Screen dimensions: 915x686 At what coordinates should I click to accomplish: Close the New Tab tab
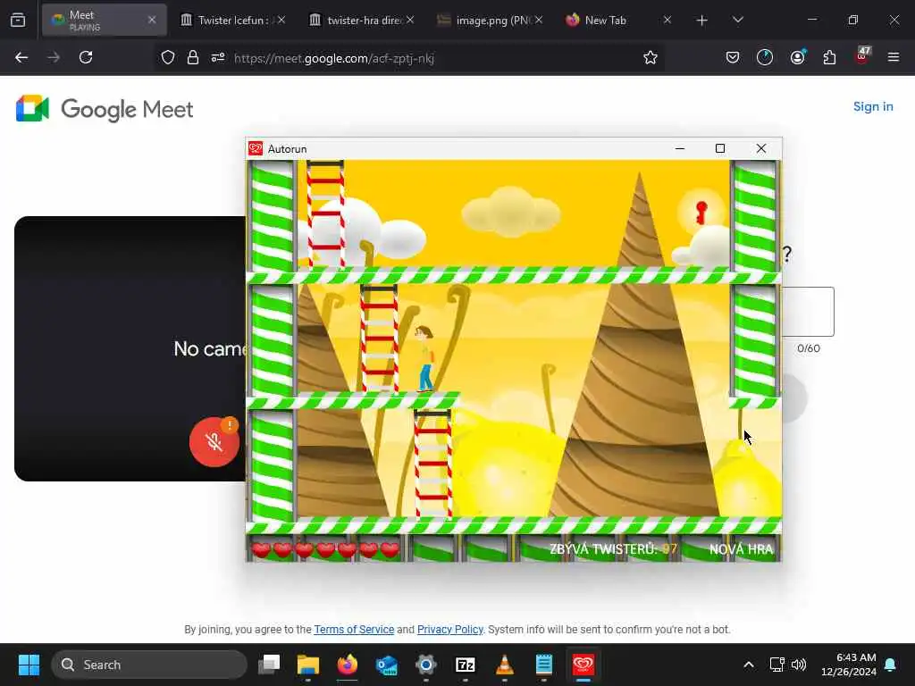(x=667, y=20)
